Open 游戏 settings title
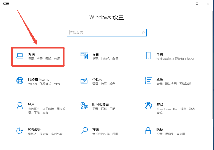The image size is (214, 150). click(x=160, y=105)
